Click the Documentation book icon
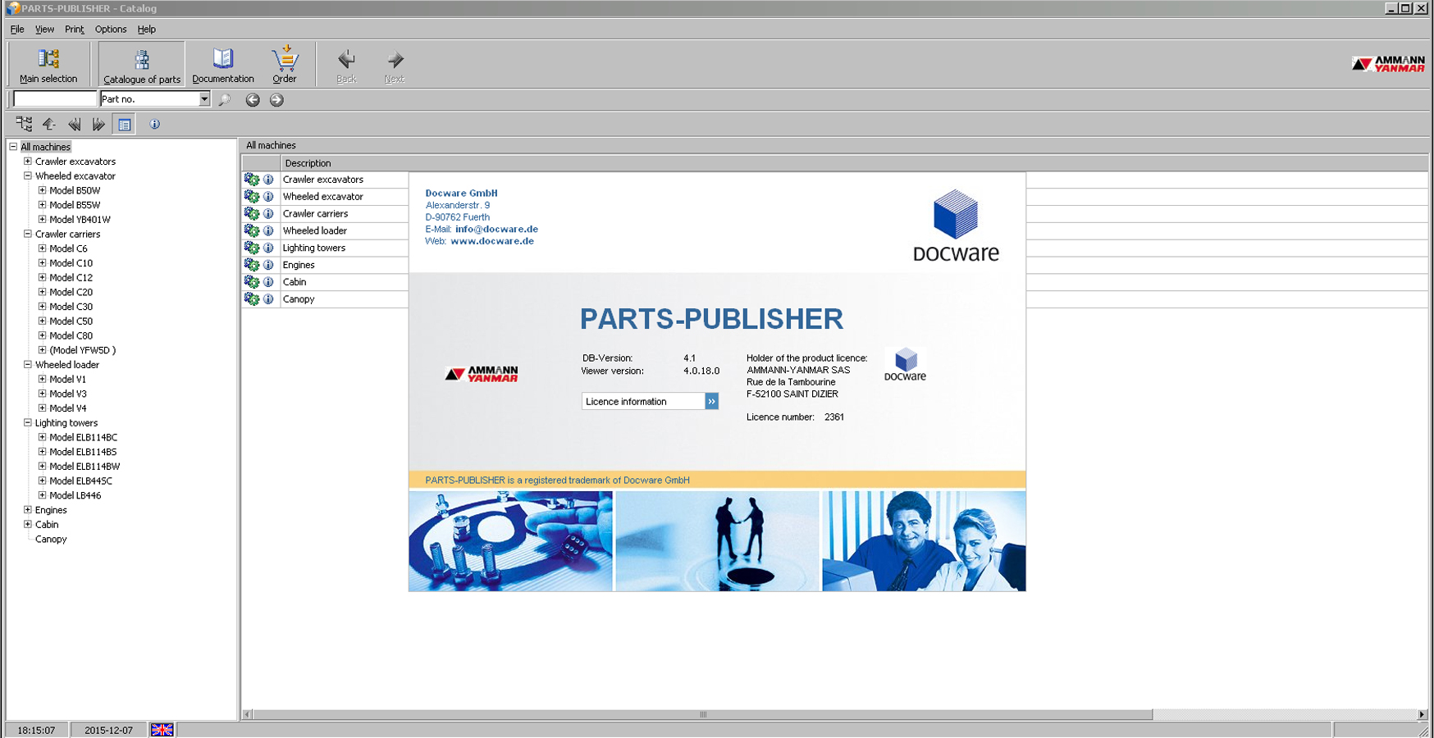This screenshot has height=738, width=1434. [222, 65]
